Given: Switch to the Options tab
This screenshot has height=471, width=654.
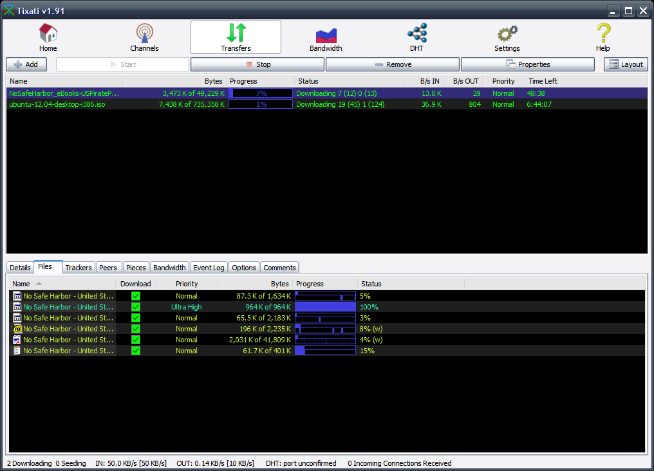Looking at the screenshot, I should coord(244,268).
